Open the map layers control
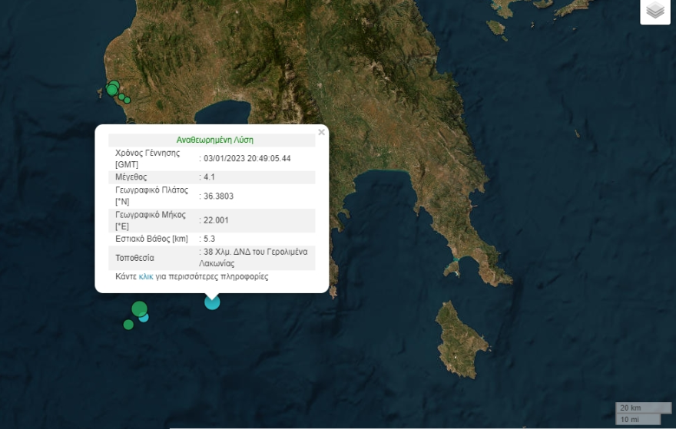This screenshot has width=676, height=429. coord(654,11)
